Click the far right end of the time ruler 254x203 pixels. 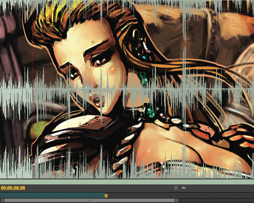point(252,195)
